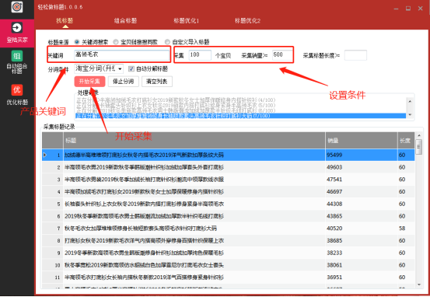Image resolution: width=430 pixels, height=297 pixels.
Task: Click the 停止分词 button
Action: 124,82
